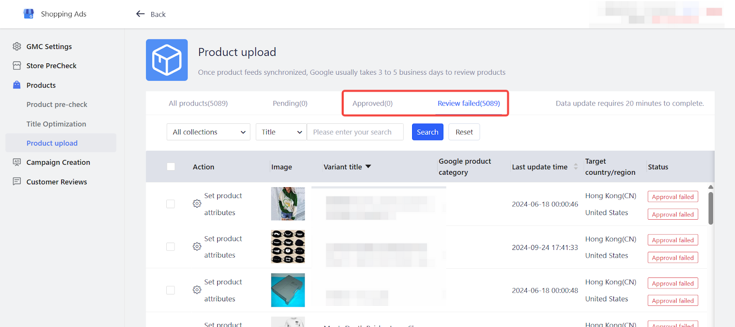Open black face masks product thumbnail

pyautogui.click(x=288, y=247)
